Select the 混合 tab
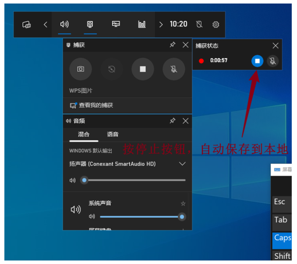Image resolution: width=297 pixels, height=264 pixels. [84, 134]
